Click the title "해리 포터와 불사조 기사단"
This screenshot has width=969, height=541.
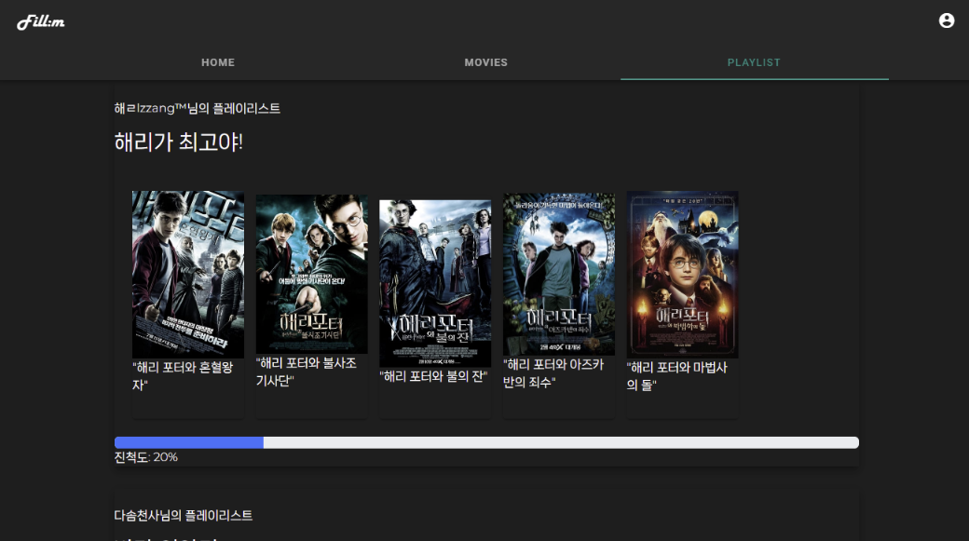pyautogui.click(x=307, y=372)
